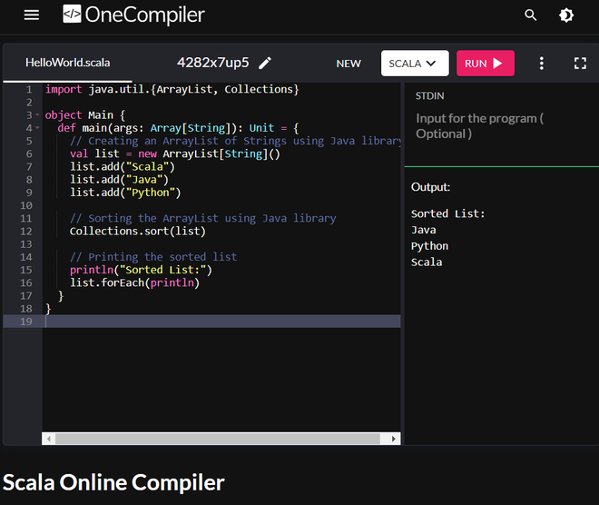Screen dimensions: 599x505
Task: Click 'Python' in output panel
Action: pyautogui.click(x=429, y=246)
